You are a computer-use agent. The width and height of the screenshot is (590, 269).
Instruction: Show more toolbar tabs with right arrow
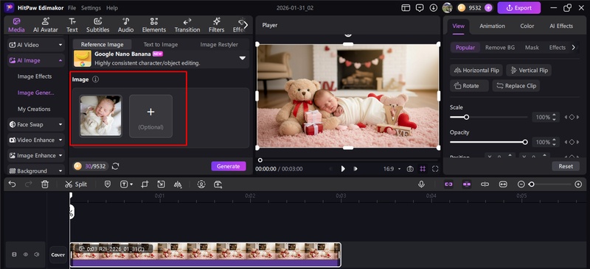(x=246, y=25)
